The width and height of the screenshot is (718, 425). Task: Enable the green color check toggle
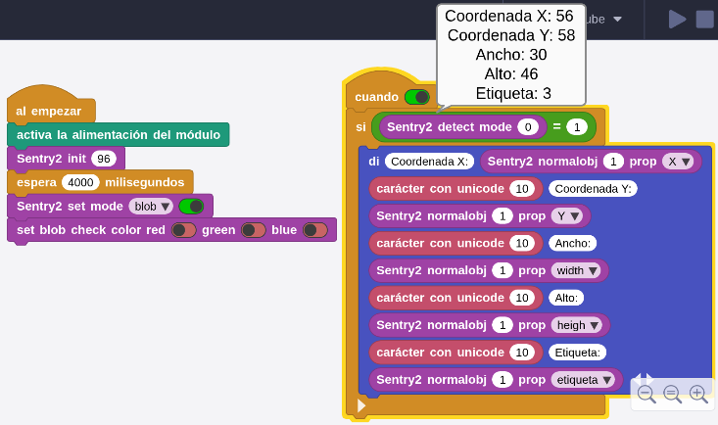pyautogui.click(x=254, y=230)
